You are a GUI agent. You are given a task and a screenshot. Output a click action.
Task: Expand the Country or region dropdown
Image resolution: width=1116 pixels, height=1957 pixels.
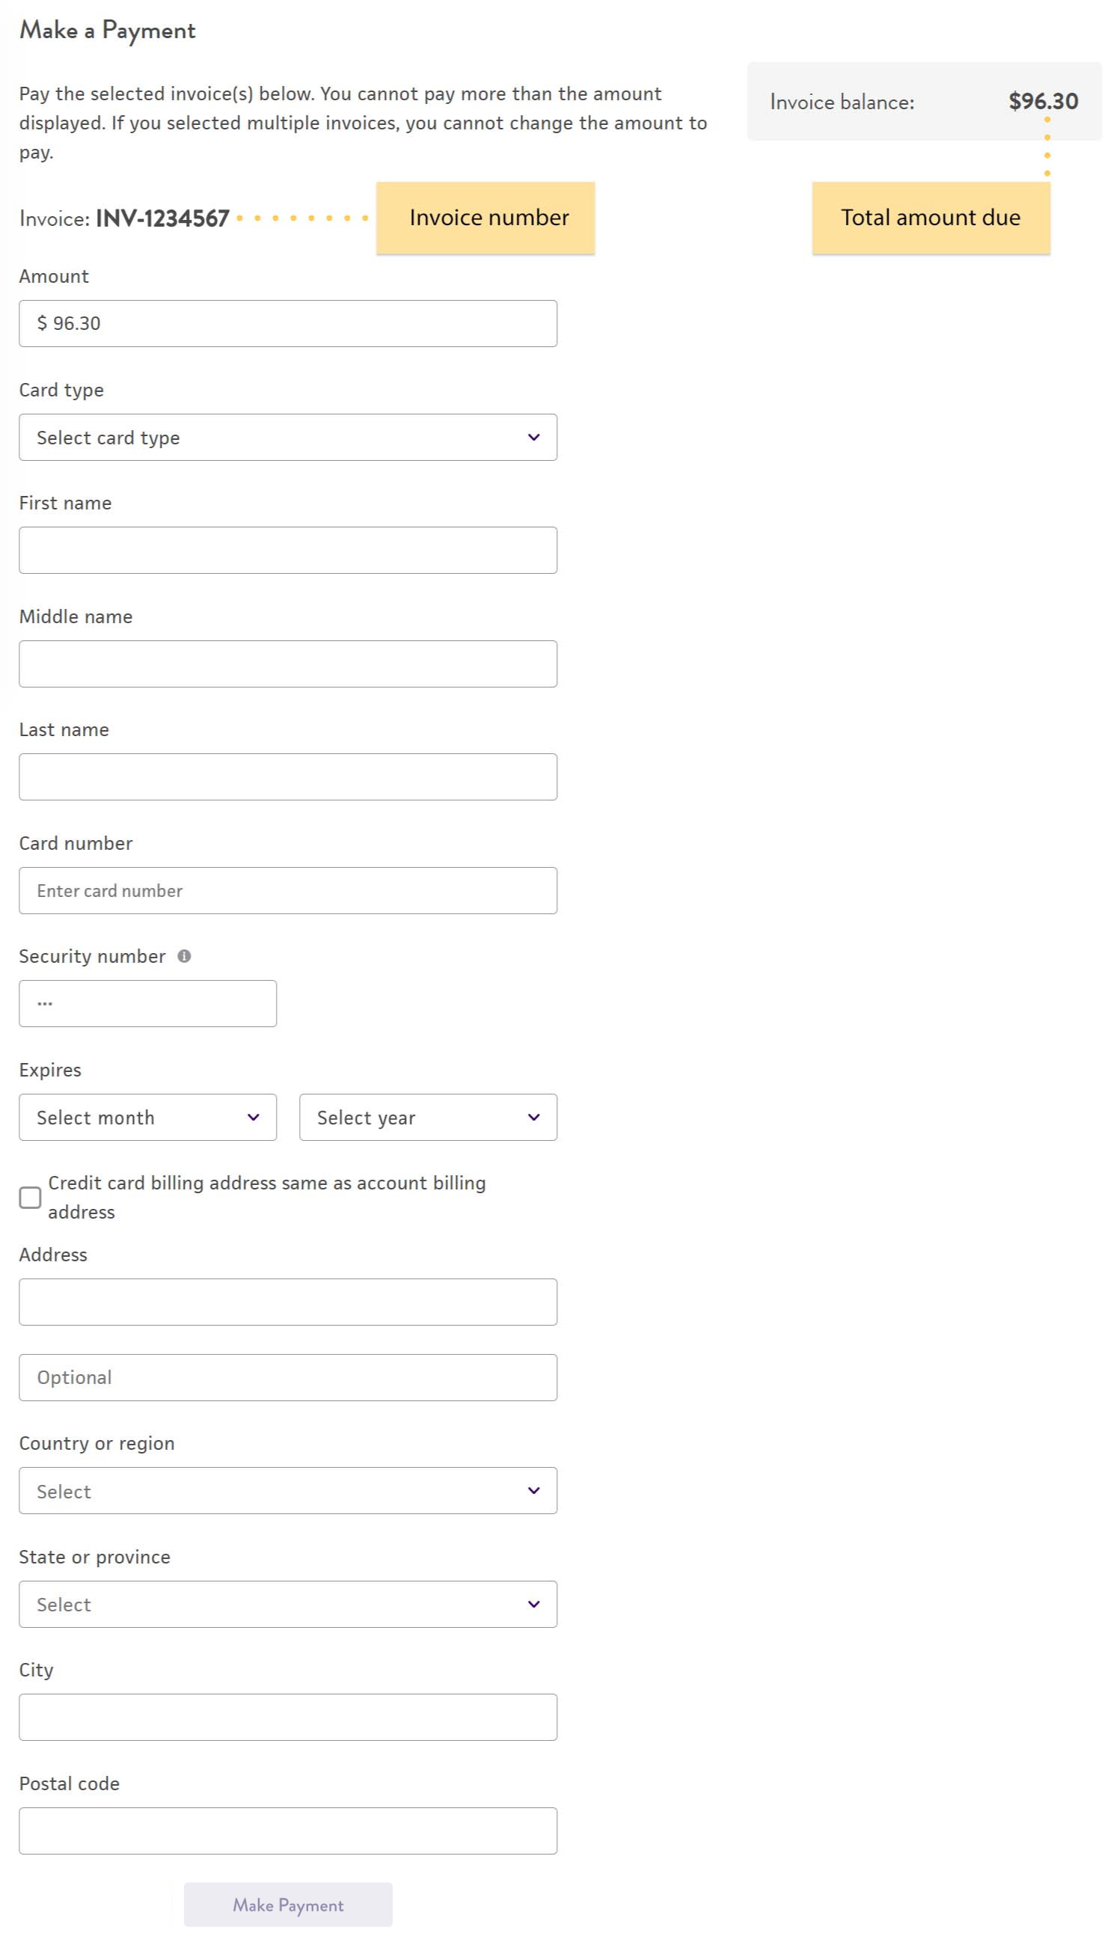287,1490
